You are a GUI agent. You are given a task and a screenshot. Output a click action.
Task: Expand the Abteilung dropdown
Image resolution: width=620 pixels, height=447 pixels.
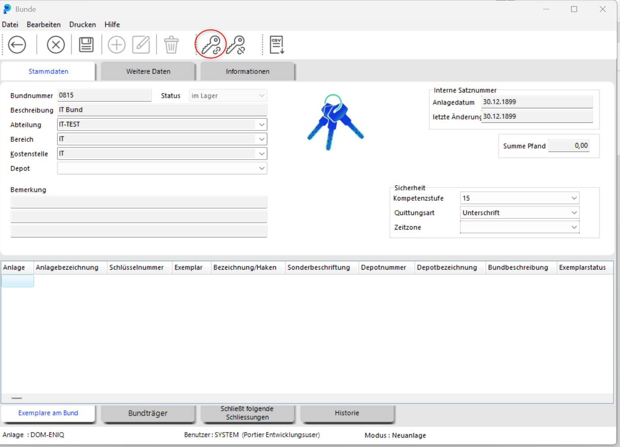(262, 124)
